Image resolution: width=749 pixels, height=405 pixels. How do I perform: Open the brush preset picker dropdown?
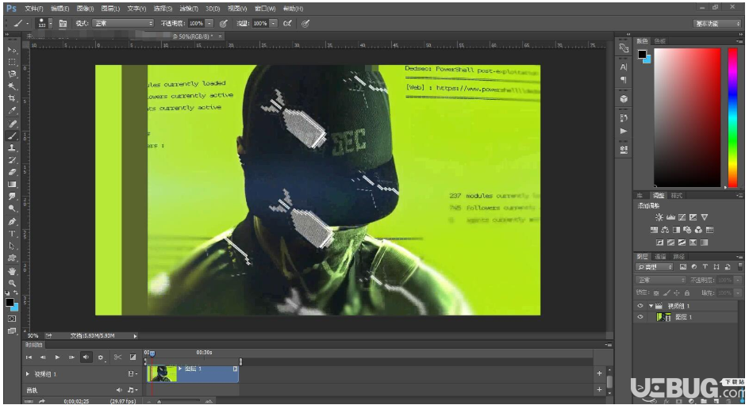pyautogui.click(x=50, y=23)
